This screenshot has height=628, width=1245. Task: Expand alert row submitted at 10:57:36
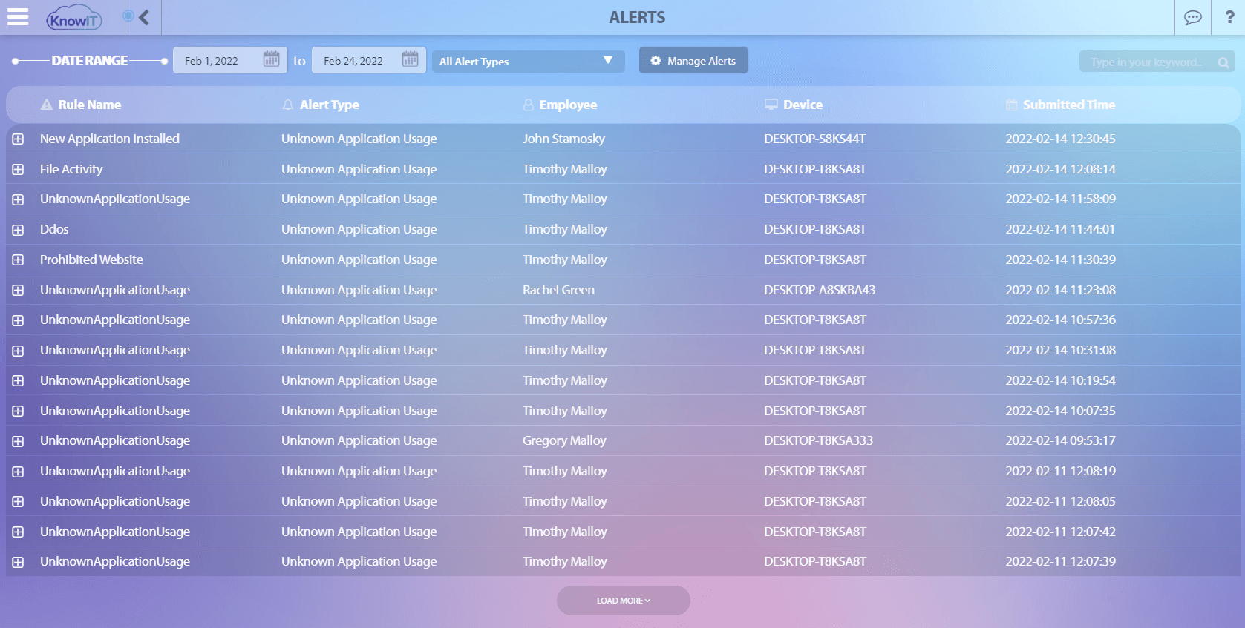18,320
